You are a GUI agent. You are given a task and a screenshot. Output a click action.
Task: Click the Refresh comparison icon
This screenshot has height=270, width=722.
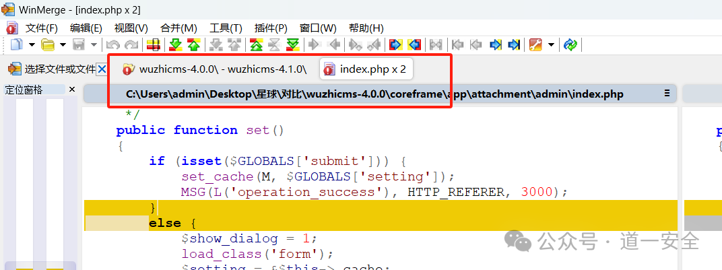point(571,44)
